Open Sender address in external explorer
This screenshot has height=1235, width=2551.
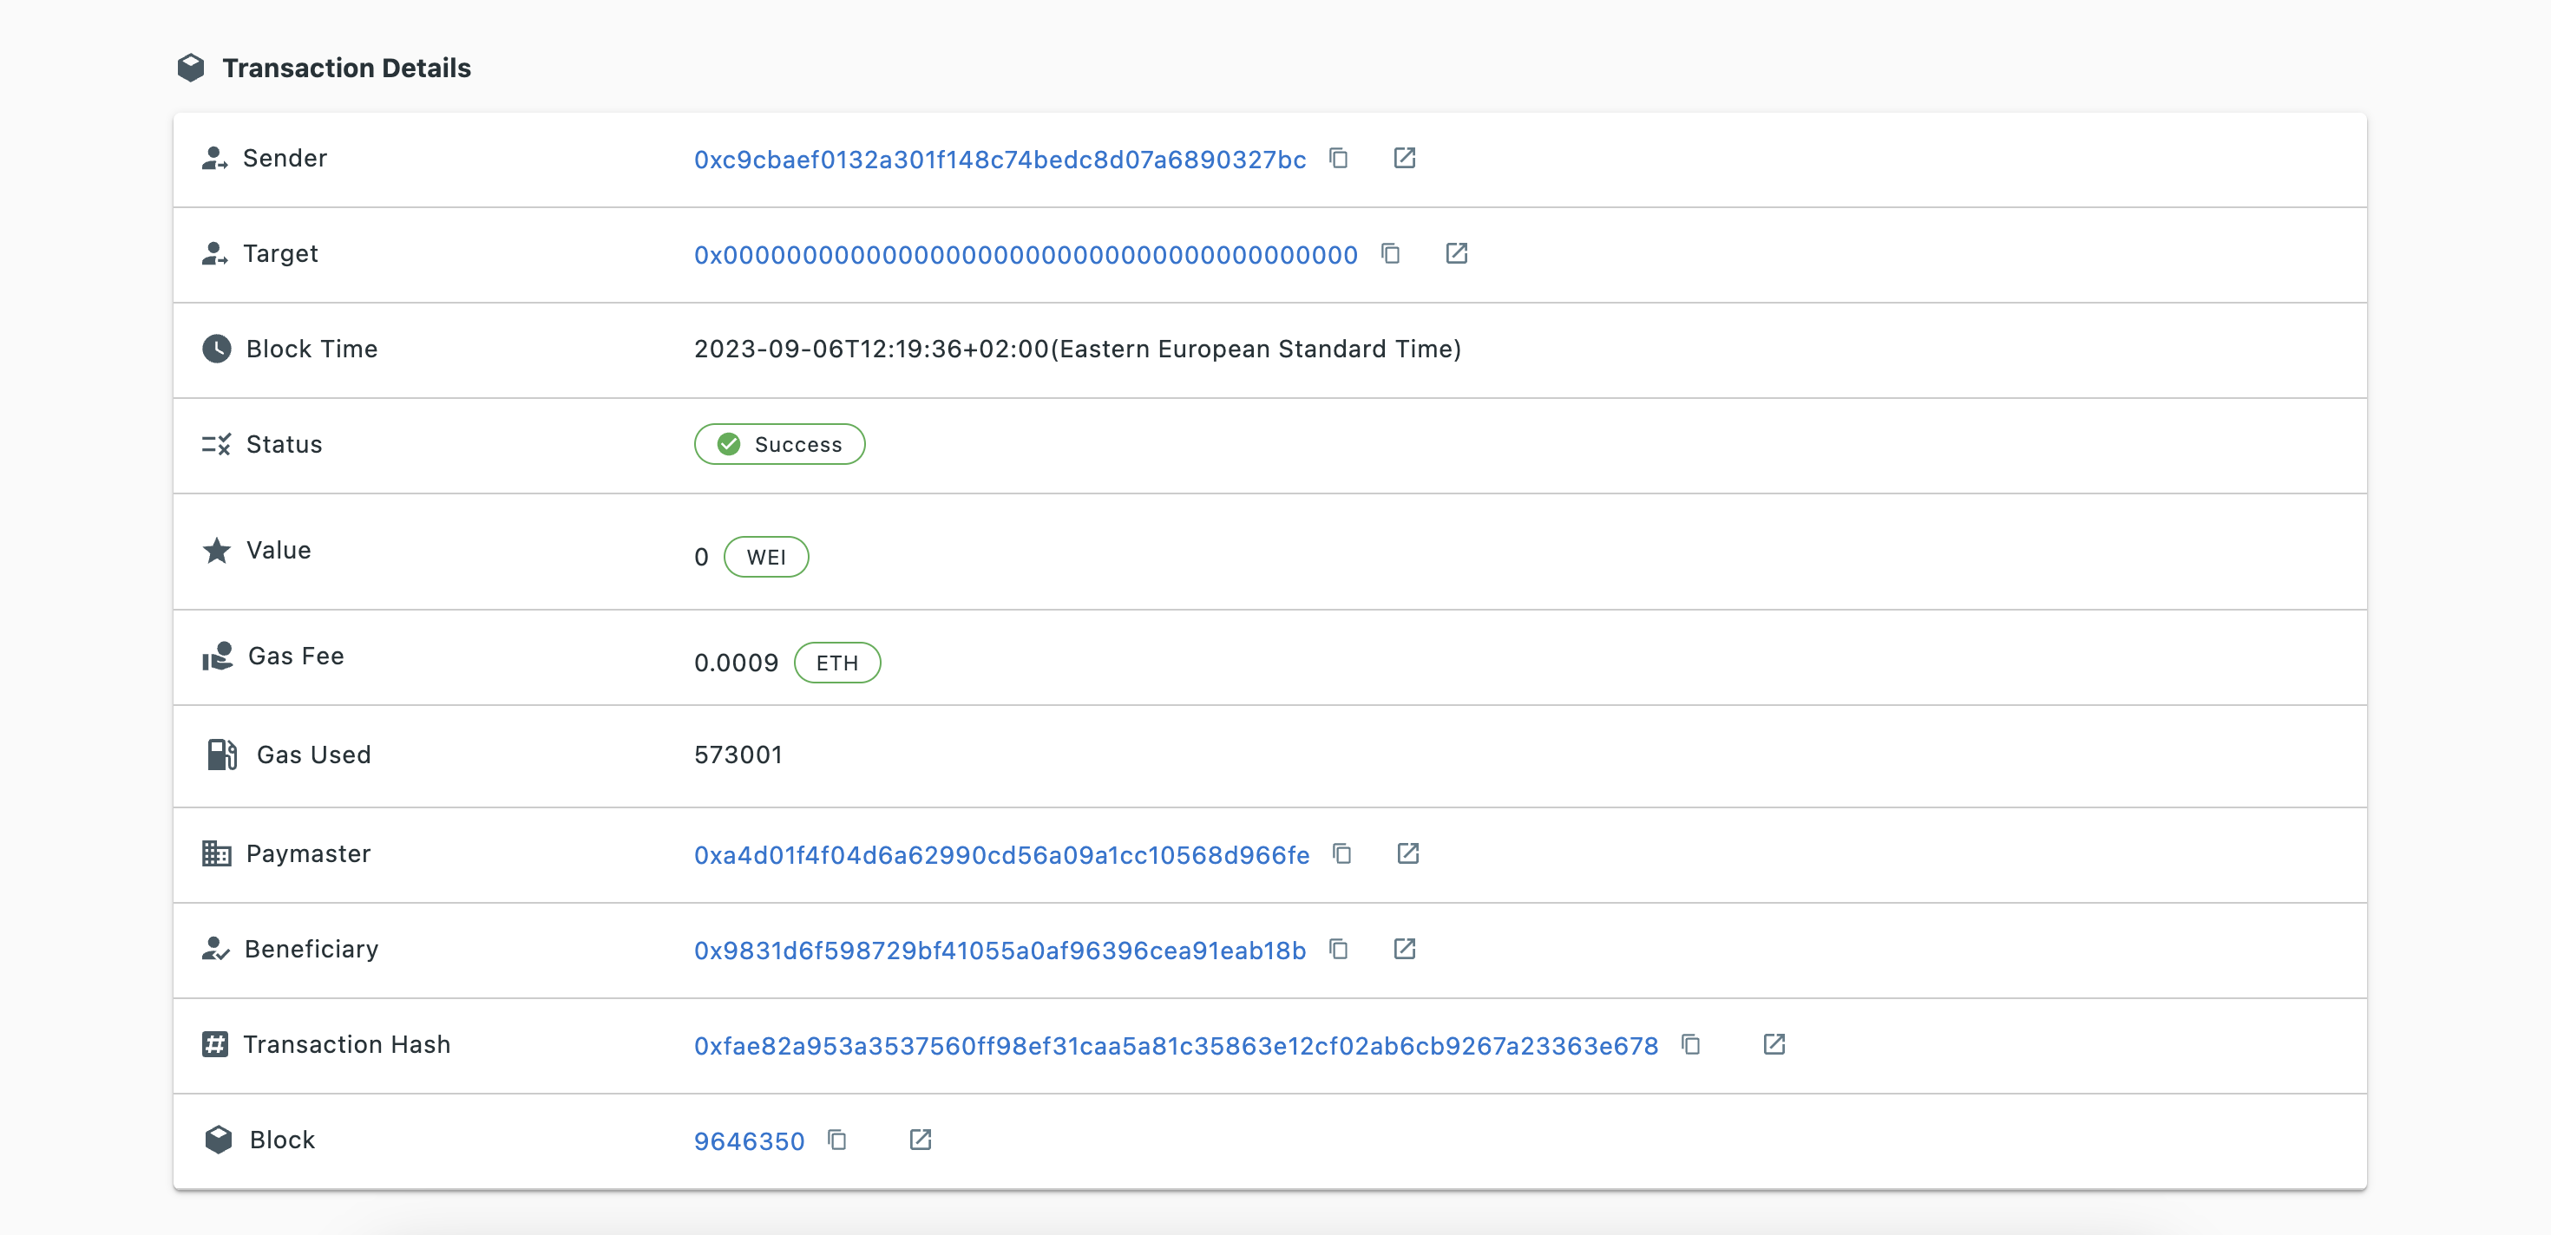1404,159
